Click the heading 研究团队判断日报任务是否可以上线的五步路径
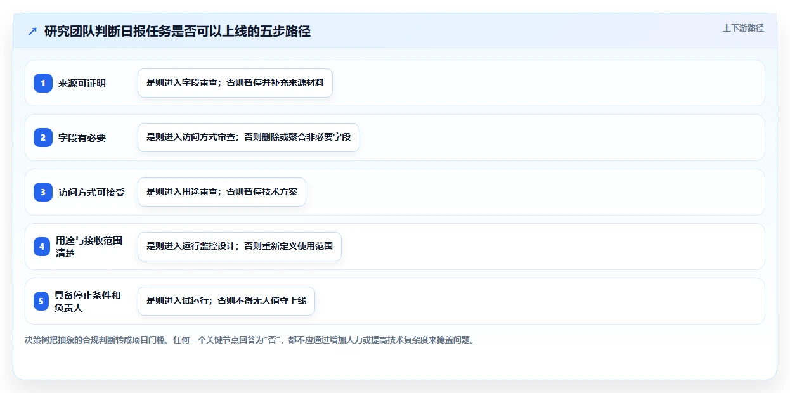 click(178, 32)
